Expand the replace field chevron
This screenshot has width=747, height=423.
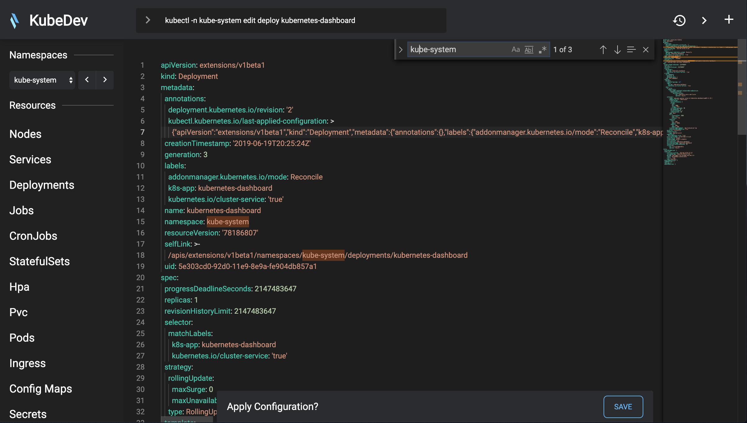(x=401, y=50)
